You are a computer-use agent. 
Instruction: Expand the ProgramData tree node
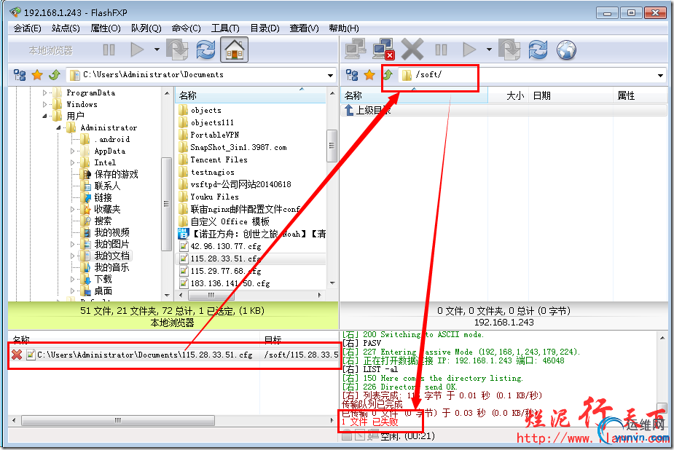(44, 92)
